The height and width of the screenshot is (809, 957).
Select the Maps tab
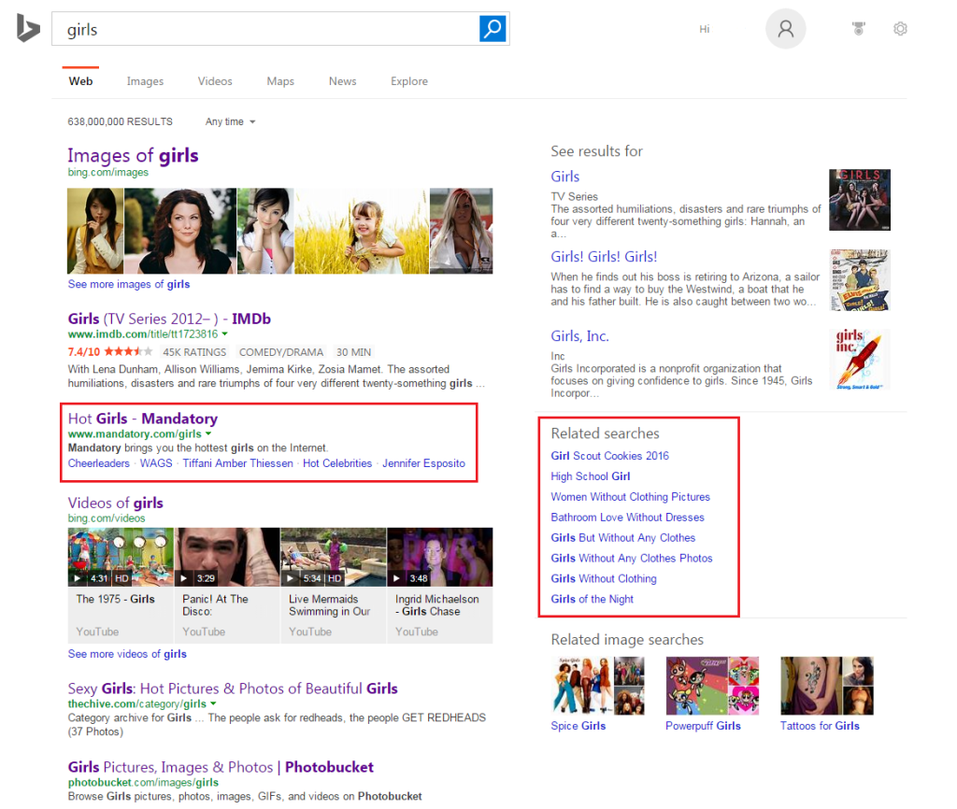click(x=280, y=81)
